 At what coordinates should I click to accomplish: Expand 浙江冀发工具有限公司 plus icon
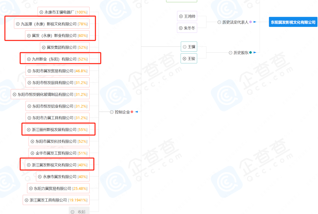[x=26, y=200]
